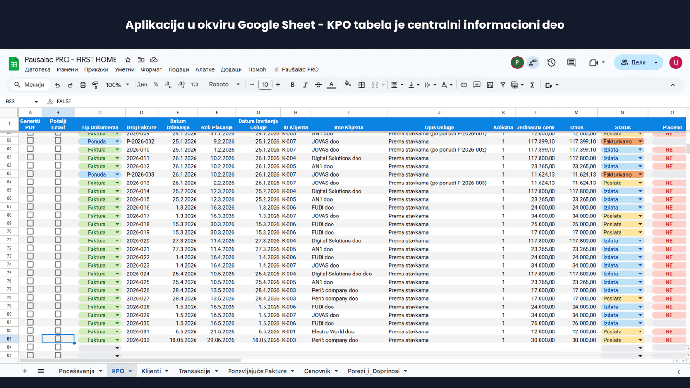Open Status dropdown for invoice 2026-031
This screenshot has width=690, height=388.
click(x=640, y=331)
